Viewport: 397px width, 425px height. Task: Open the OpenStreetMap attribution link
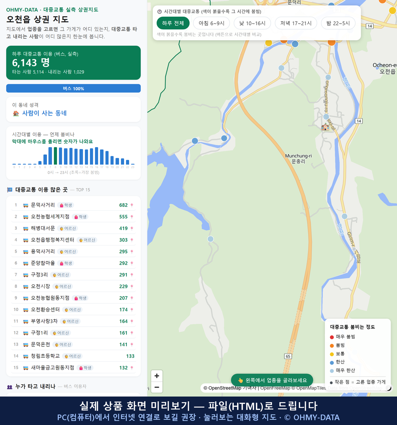(222, 388)
